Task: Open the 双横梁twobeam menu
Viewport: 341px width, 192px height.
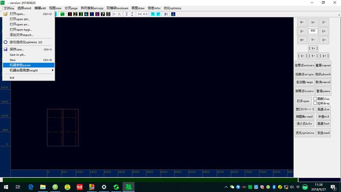Action: point(117,8)
